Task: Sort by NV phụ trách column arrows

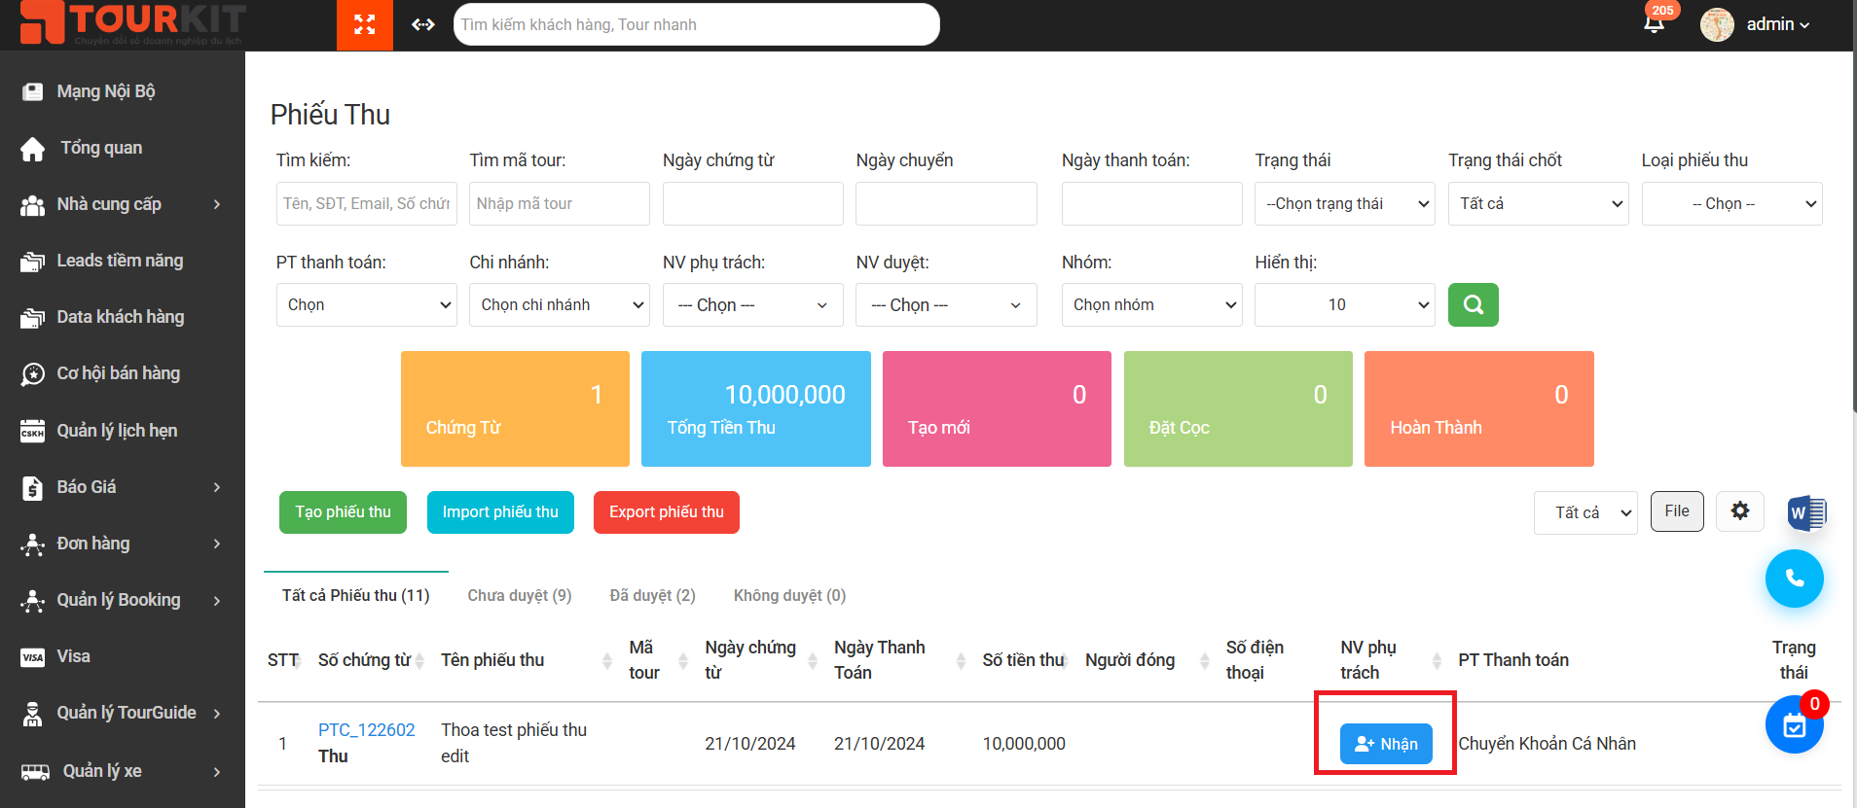Action: click(x=1437, y=661)
